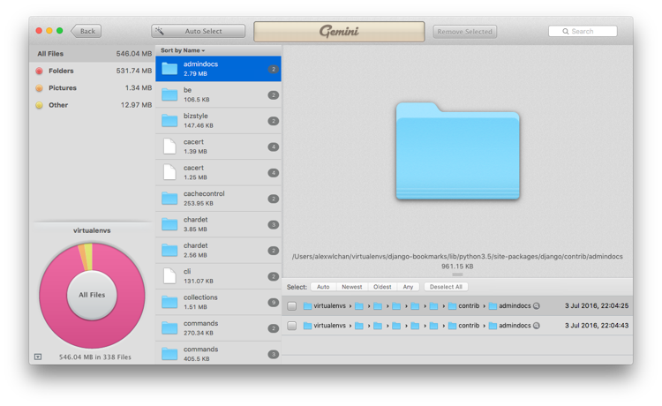The width and height of the screenshot is (662, 406).
Task: Click the count badge on collections row
Action: (x=273, y=303)
